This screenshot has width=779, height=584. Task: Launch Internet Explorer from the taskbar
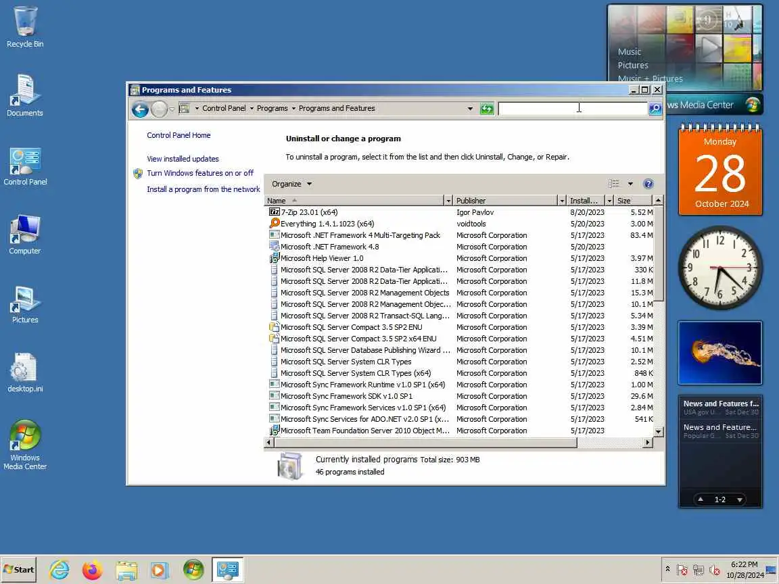(x=59, y=570)
